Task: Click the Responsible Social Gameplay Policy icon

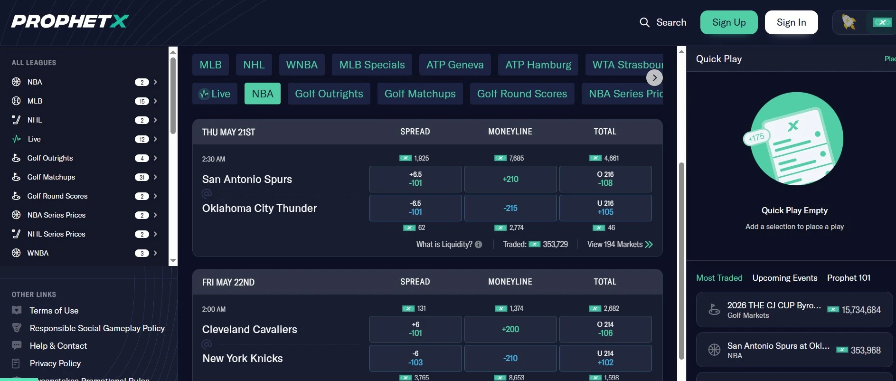Action: click(x=17, y=328)
